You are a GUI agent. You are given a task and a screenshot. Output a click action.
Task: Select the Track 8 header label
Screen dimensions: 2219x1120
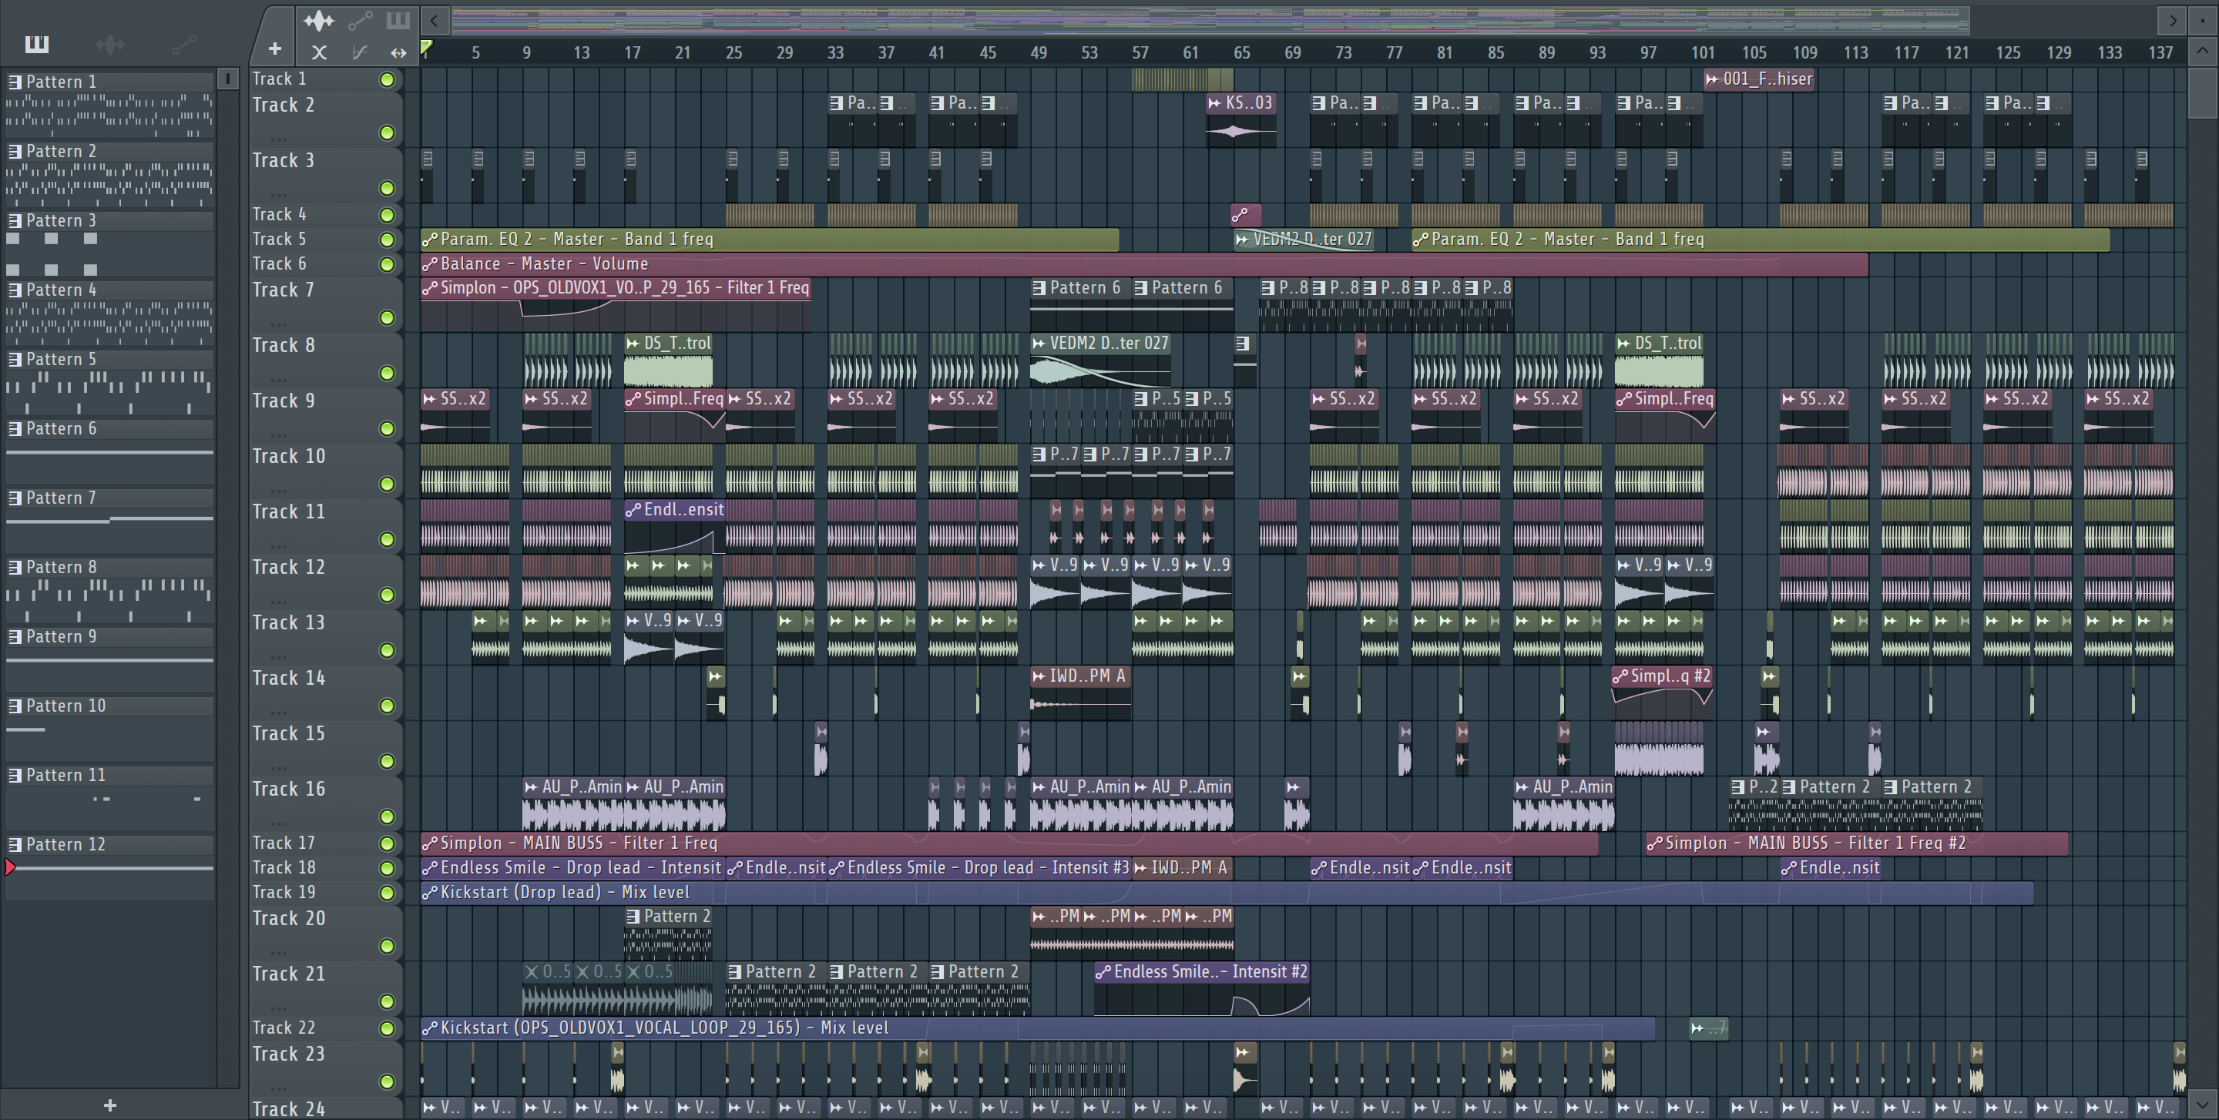coord(284,346)
